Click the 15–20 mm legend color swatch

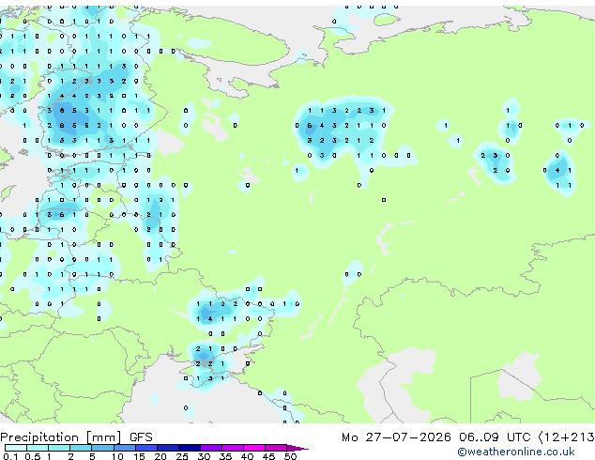(145, 448)
